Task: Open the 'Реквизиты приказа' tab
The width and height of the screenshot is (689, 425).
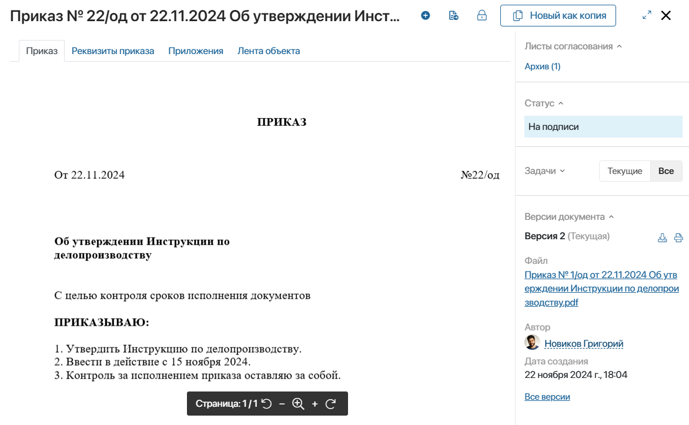Action: (113, 51)
